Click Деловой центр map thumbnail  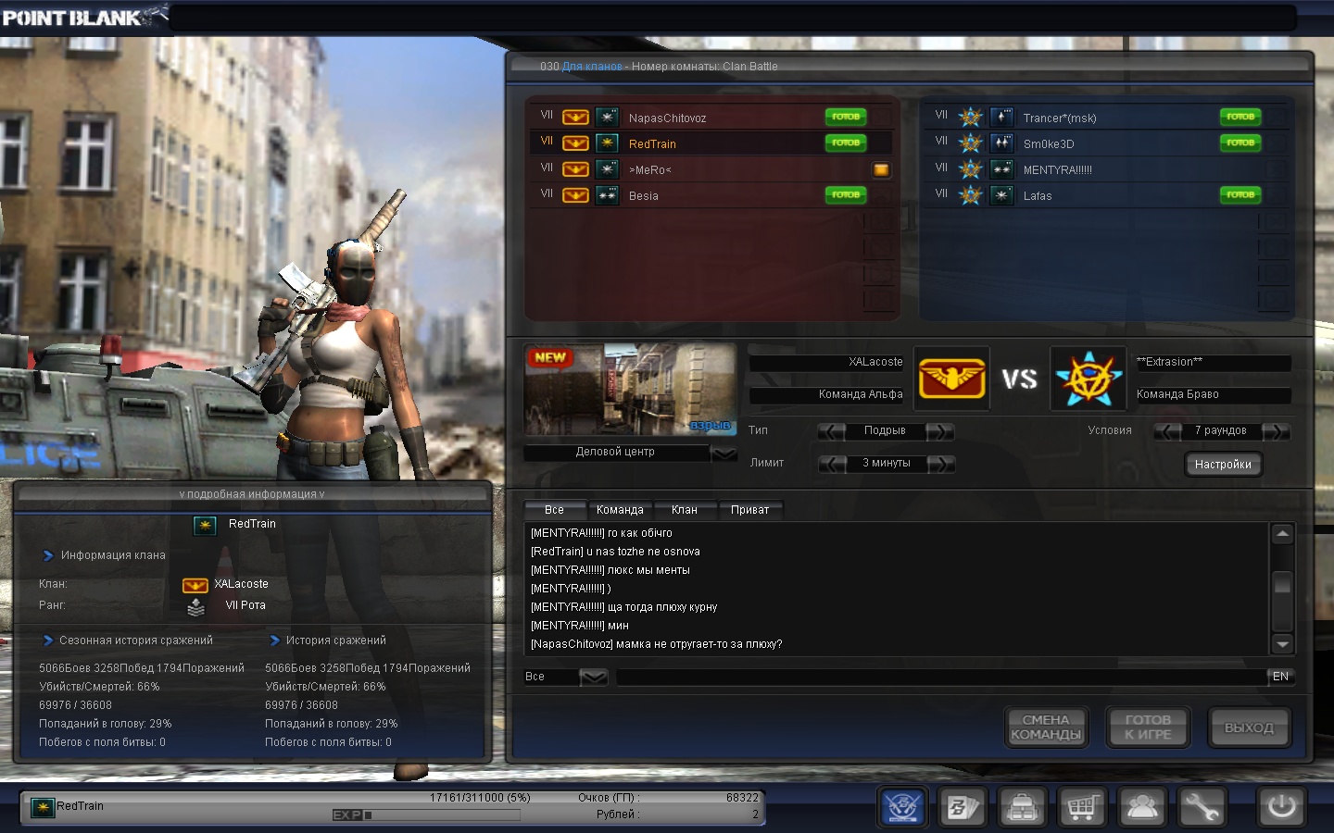tap(631, 390)
